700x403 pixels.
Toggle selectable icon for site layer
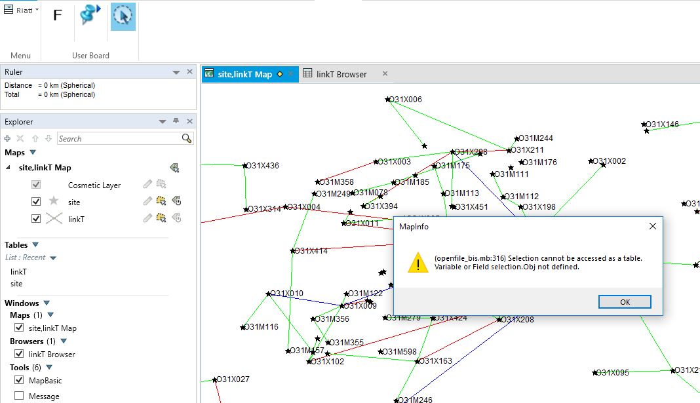161,201
